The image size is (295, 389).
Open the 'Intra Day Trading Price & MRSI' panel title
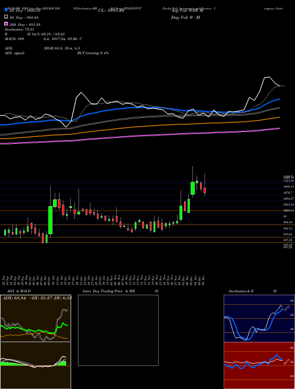click(x=120, y=291)
